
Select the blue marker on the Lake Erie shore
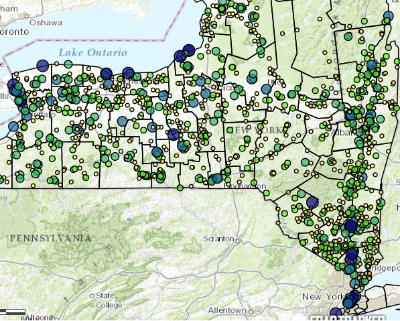coord(13,126)
